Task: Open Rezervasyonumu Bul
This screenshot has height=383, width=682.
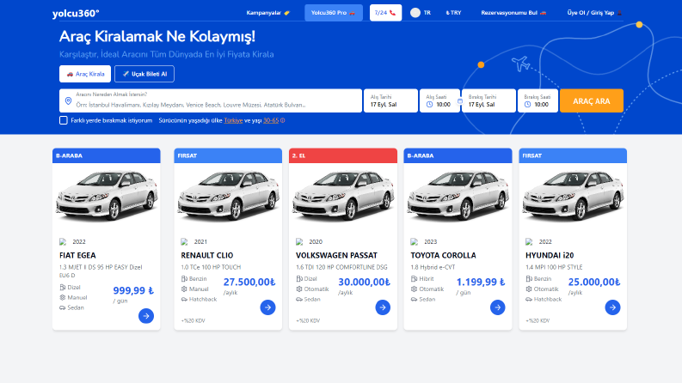Action: (x=513, y=13)
